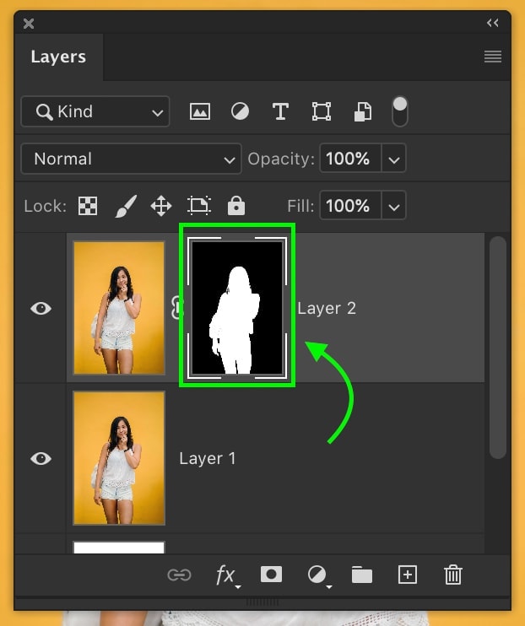The height and width of the screenshot is (626, 525).
Task: Filter for type layers icon
Action: [280, 111]
